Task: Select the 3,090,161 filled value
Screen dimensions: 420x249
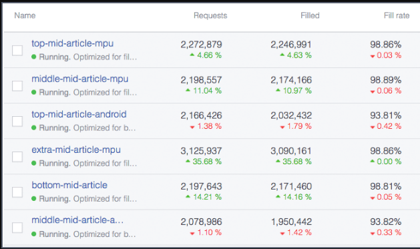Action: pos(291,151)
